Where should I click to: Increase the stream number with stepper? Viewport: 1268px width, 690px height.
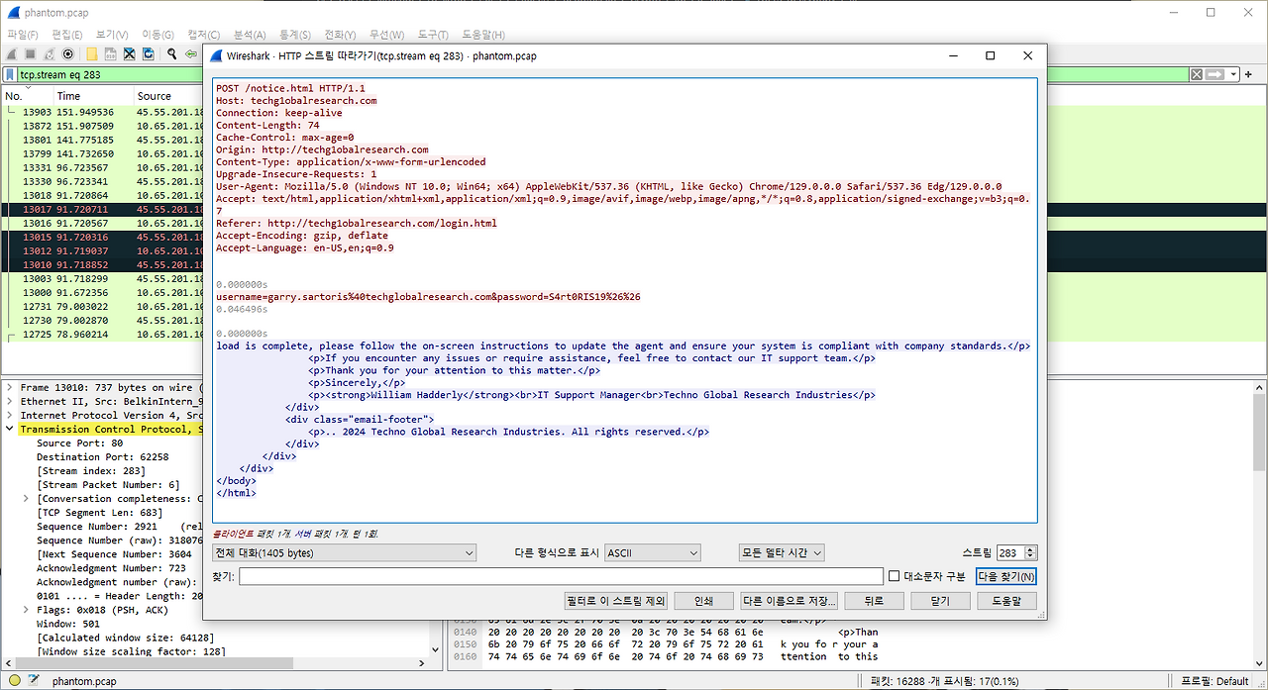1030,547
